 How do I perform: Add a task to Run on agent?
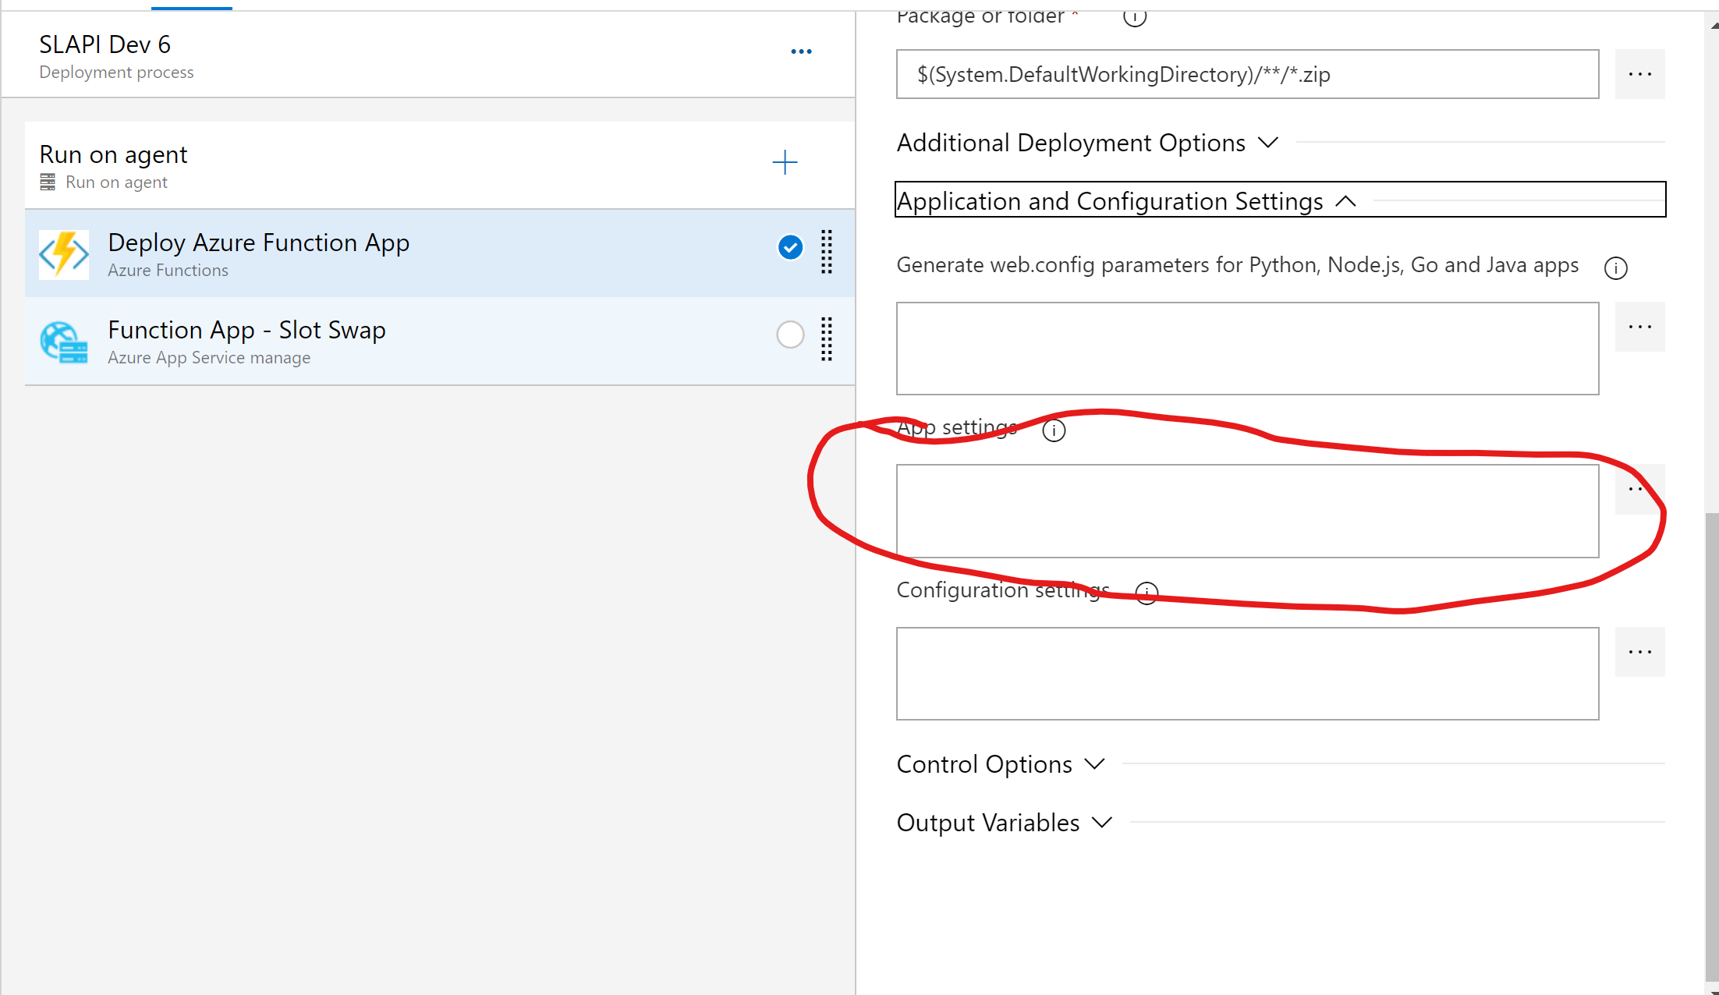[785, 162]
